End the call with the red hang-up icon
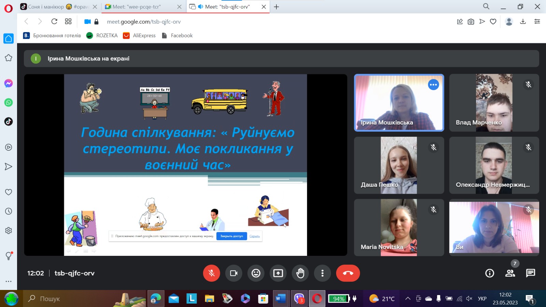This screenshot has height=307, width=546. click(348, 273)
